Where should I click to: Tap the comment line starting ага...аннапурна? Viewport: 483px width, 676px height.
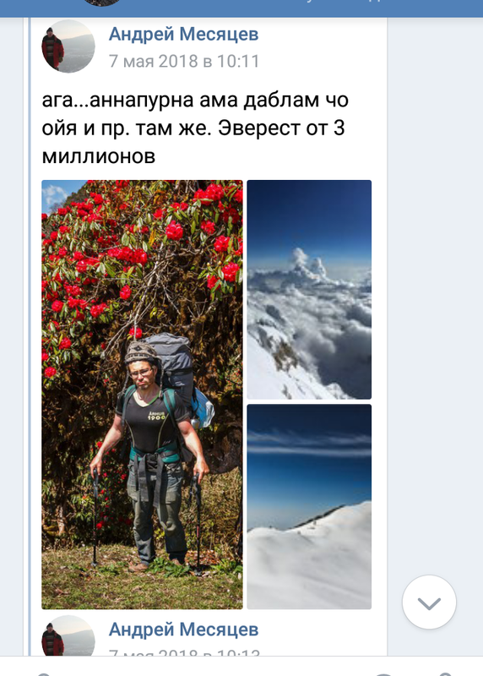pos(195,100)
